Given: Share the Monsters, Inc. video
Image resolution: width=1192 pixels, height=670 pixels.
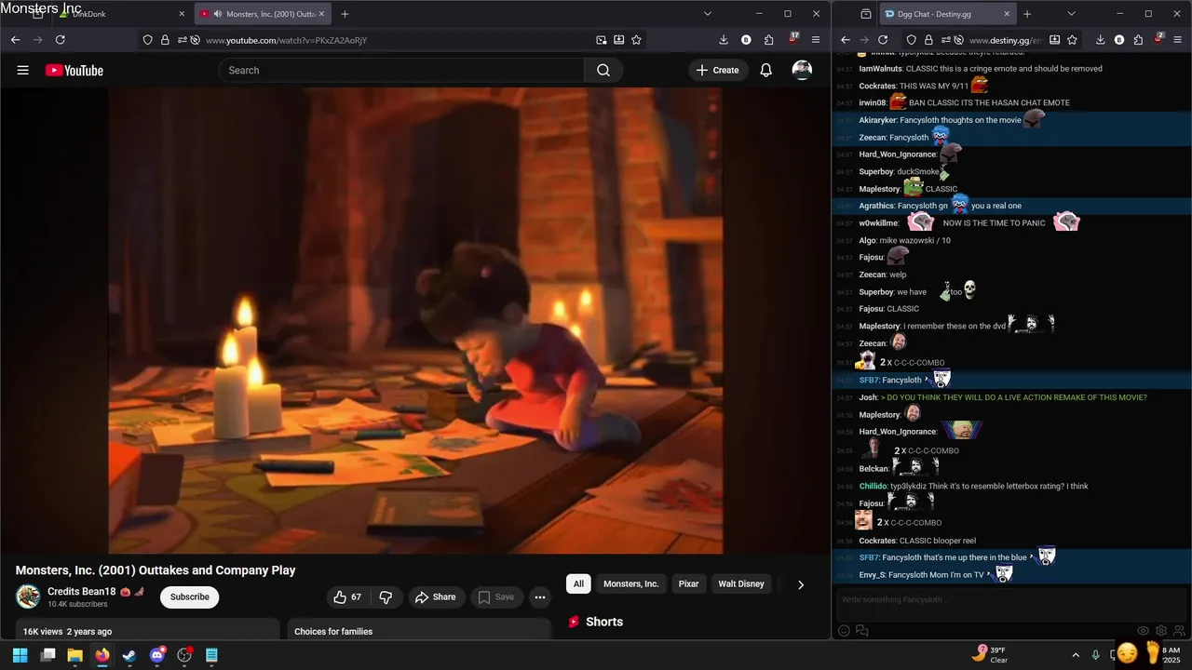Looking at the screenshot, I should coord(435,596).
